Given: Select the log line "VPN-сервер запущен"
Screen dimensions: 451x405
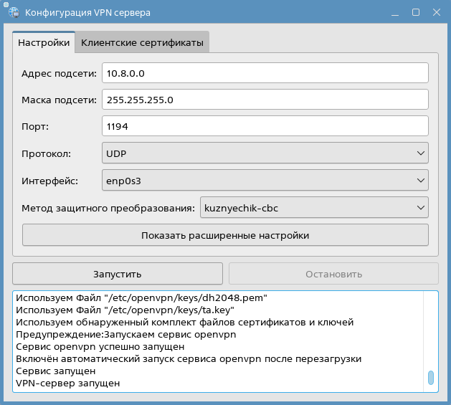Looking at the screenshot, I should click(68, 383).
